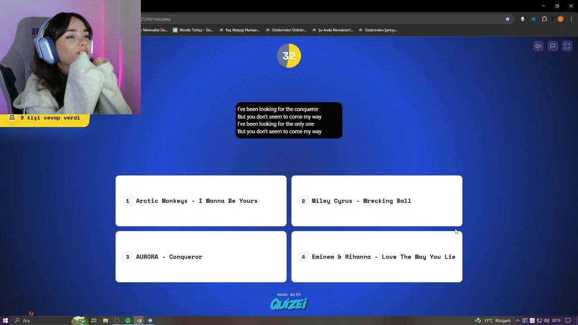Open the orange E profile avatar
The image size is (578, 325).
pos(560,19)
